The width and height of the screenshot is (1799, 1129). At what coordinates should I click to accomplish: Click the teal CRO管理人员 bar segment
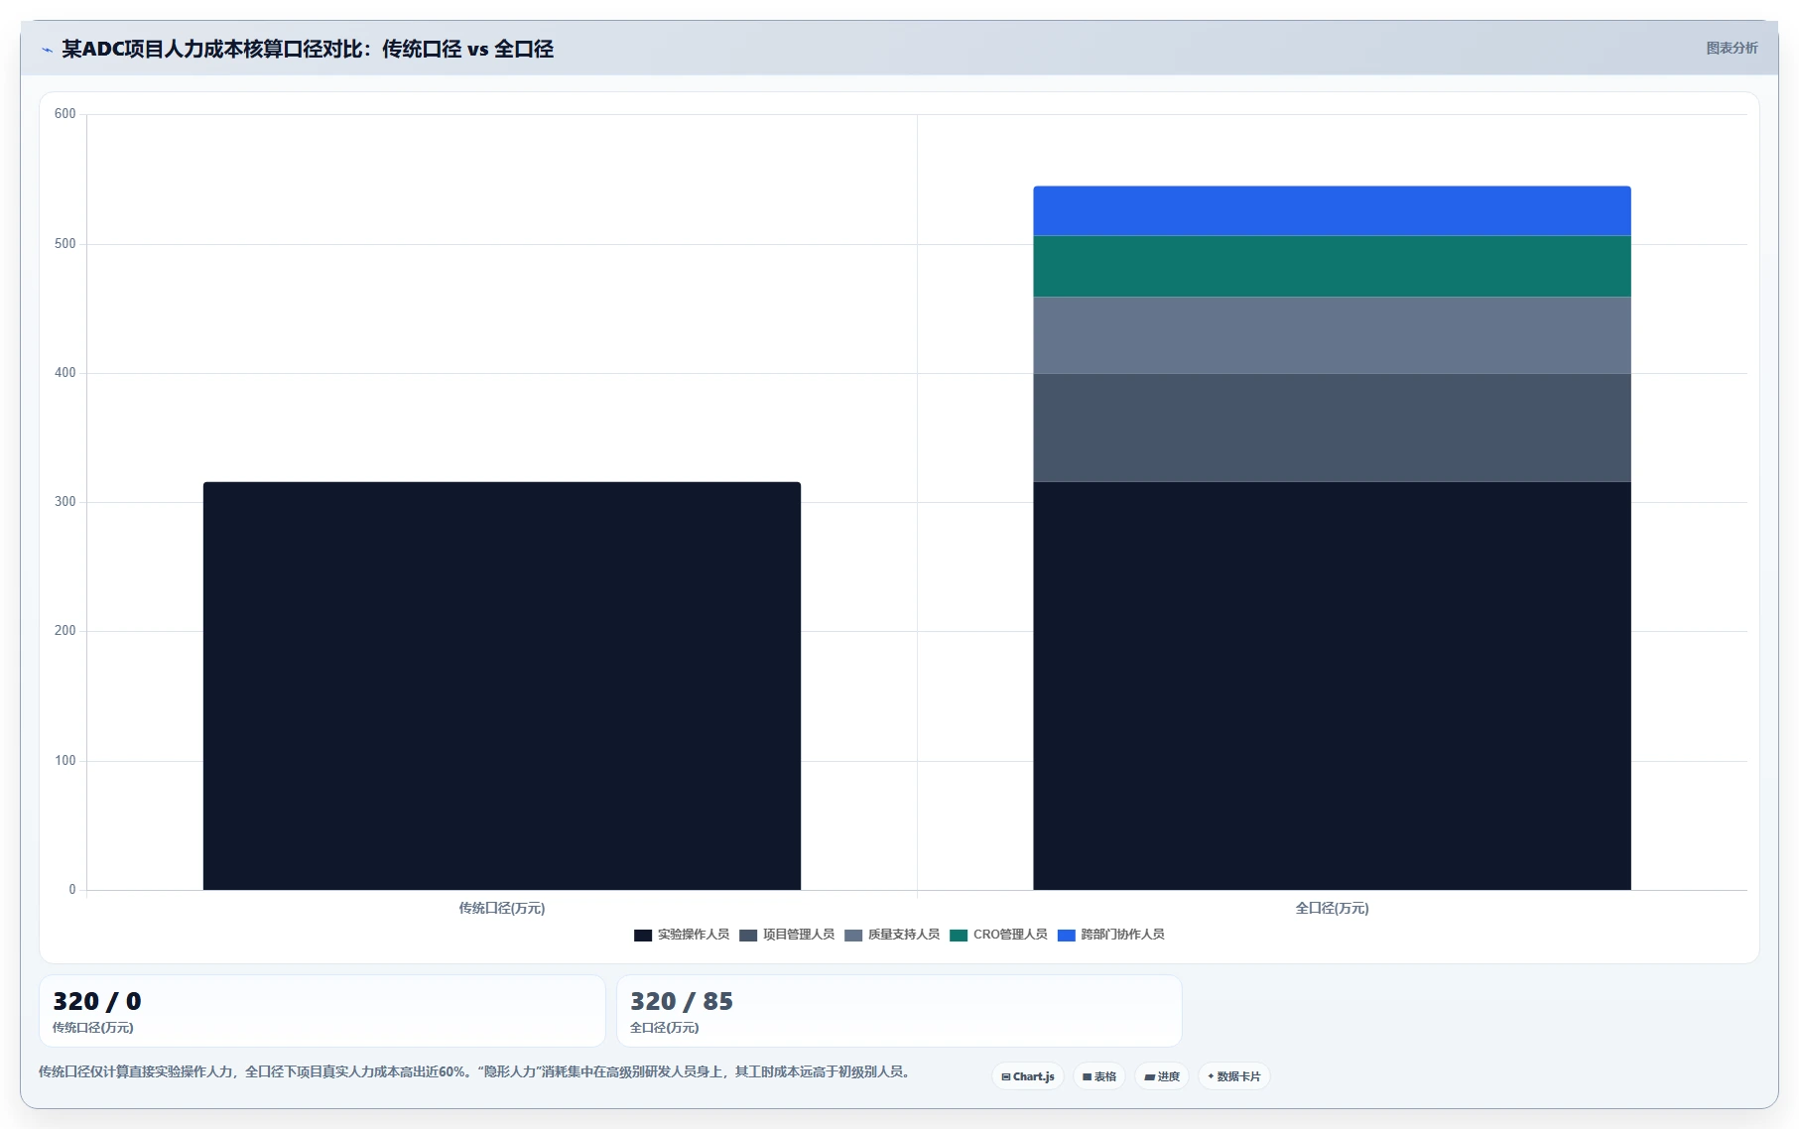[x=1332, y=266]
